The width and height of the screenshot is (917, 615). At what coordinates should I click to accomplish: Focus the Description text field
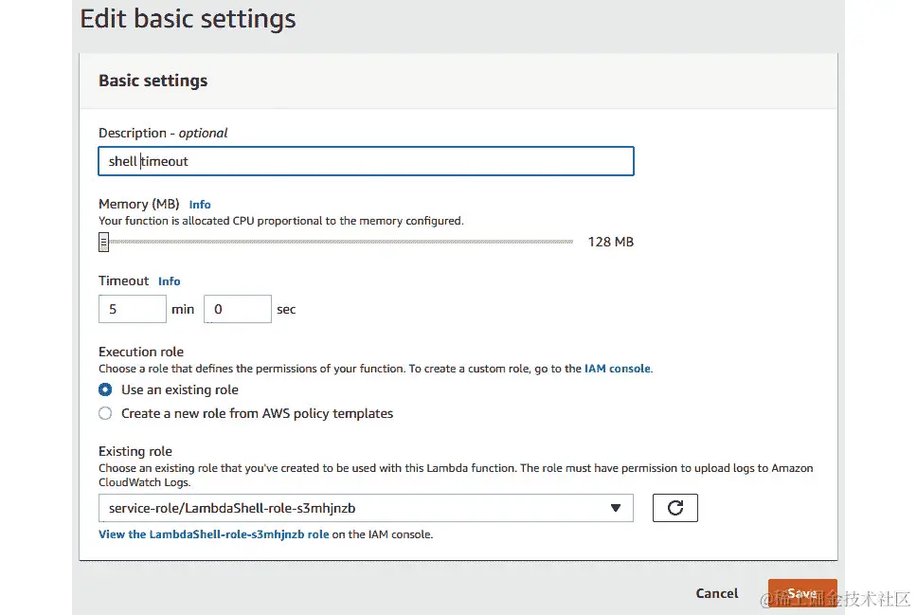[x=365, y=161]
